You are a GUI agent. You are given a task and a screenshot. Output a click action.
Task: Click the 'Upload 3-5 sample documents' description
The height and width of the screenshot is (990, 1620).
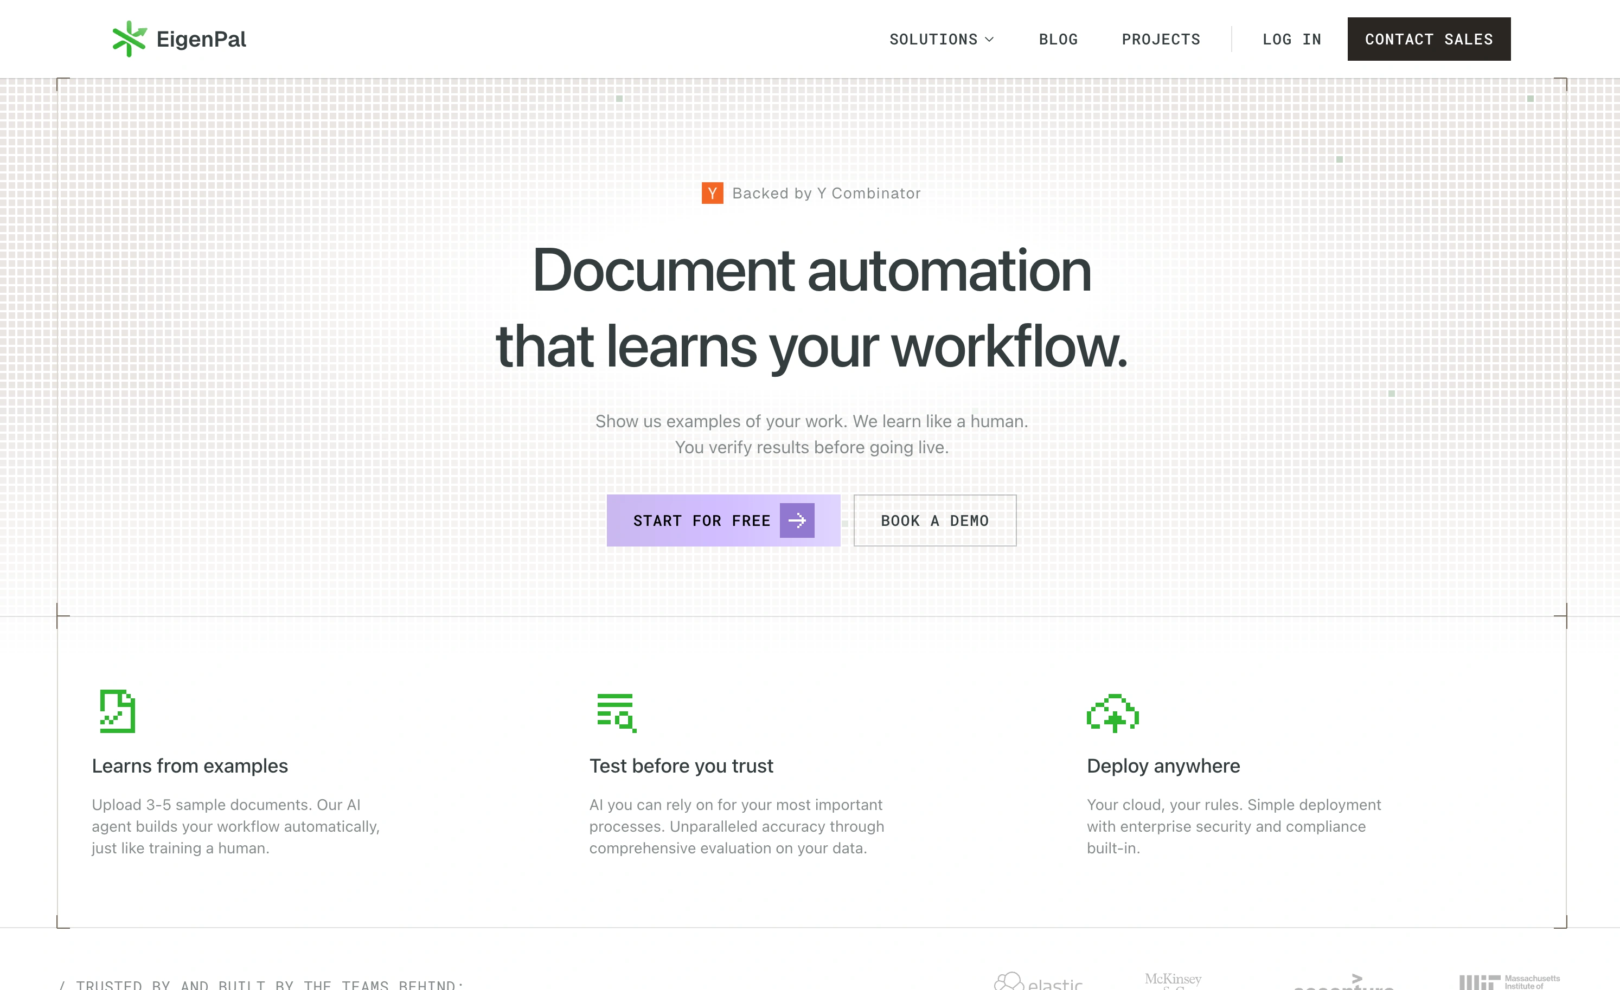(x=235, y=826)
